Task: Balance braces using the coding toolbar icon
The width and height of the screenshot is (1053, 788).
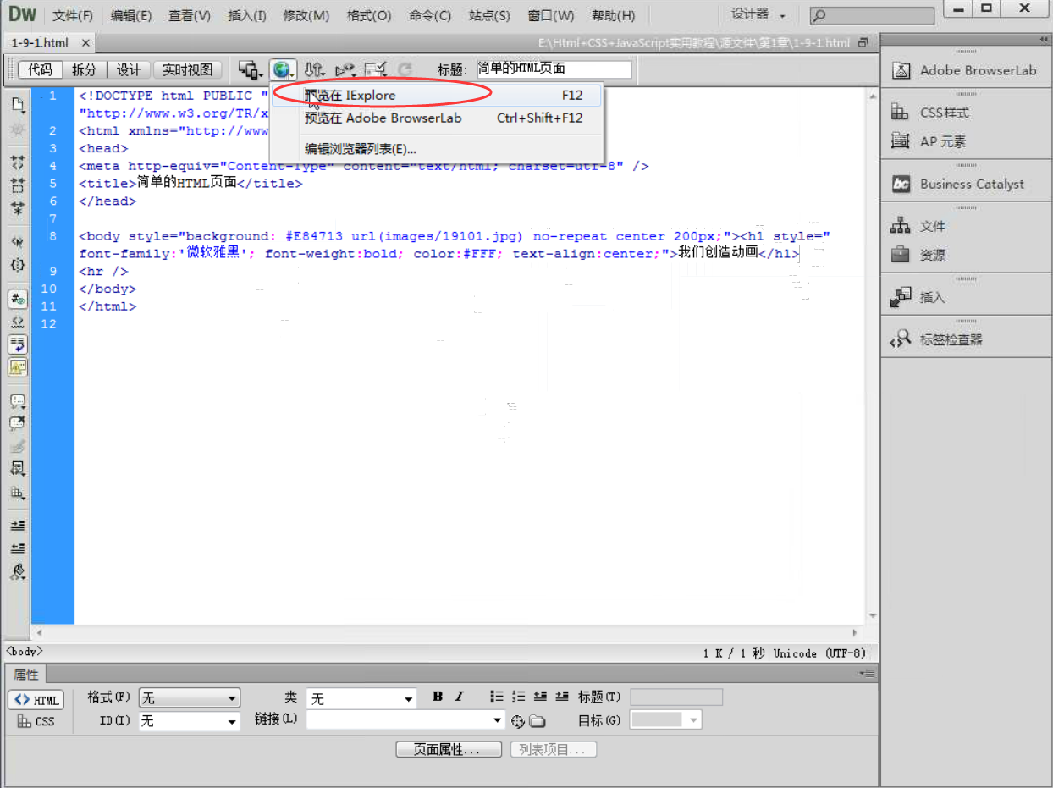Action: point(18,264)
